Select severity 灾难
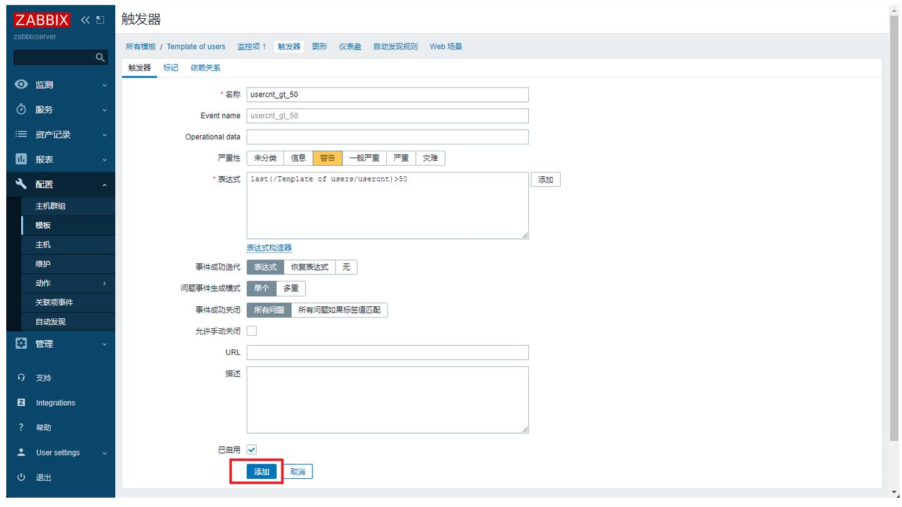The image size is (902, 507). tap(430, 158)
